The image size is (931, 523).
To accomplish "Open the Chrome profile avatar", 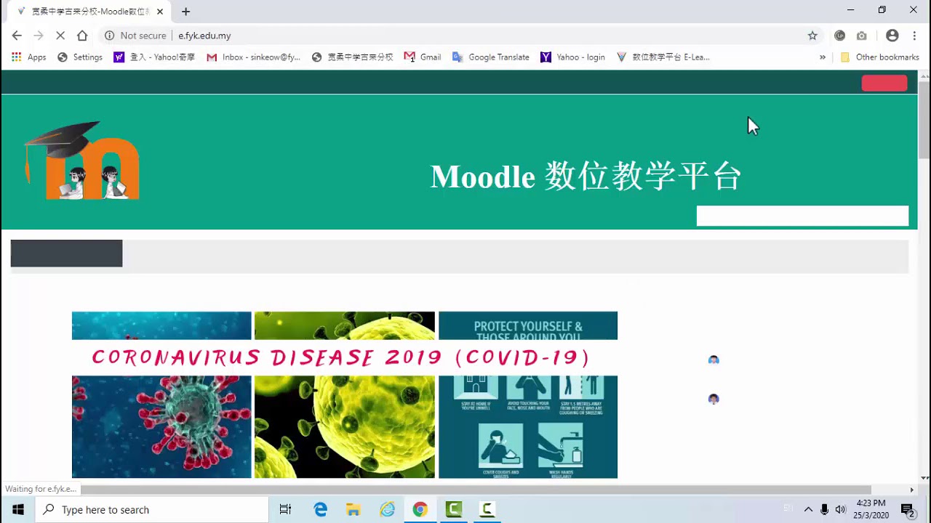I will pos(892,36).
